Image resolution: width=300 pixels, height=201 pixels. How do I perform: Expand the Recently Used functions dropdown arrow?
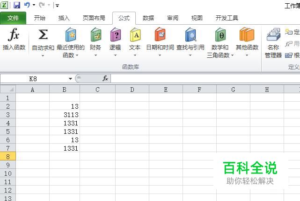click(x=77, y=55)
